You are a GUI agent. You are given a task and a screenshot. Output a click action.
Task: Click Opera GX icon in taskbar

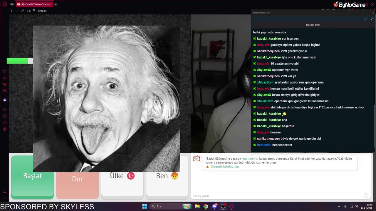coord(232,206)
